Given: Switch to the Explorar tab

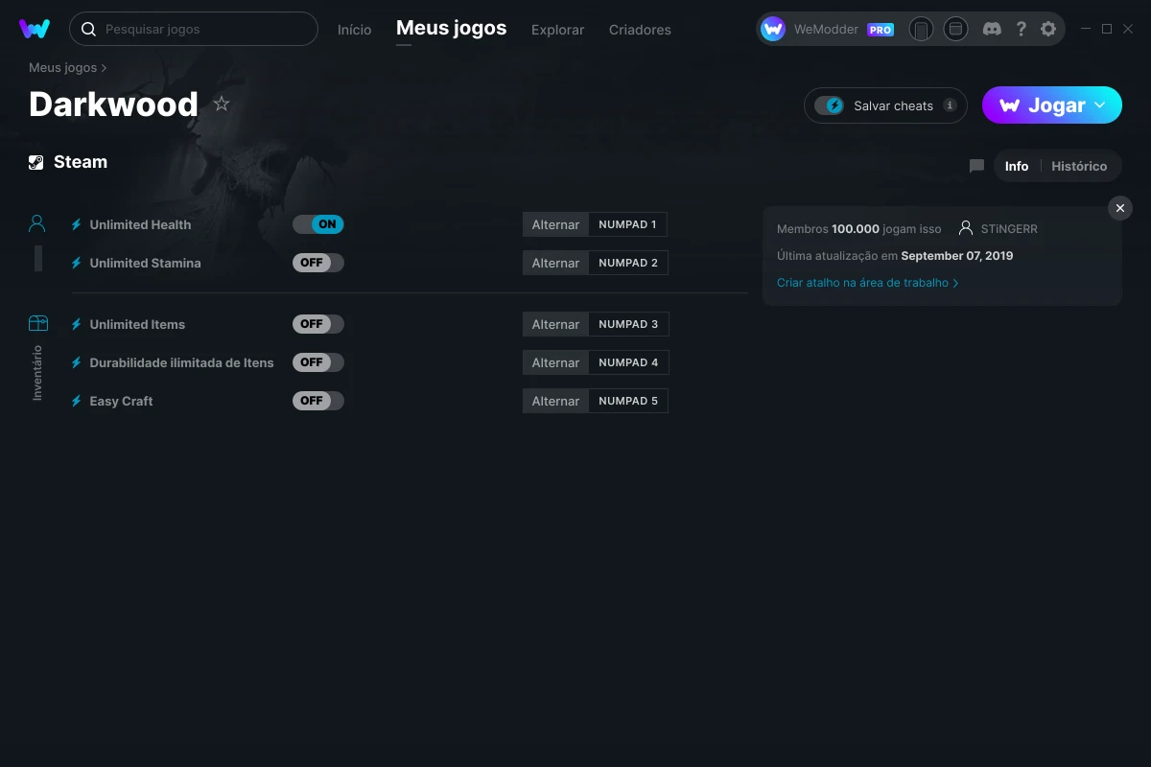Looking at the screenshot, I should click(x=558, y=30).
